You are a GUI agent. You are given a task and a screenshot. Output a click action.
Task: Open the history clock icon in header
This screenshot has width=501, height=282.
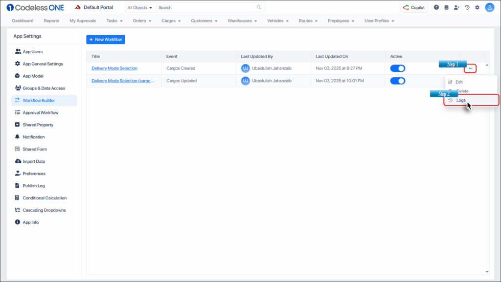click(467, 8)
